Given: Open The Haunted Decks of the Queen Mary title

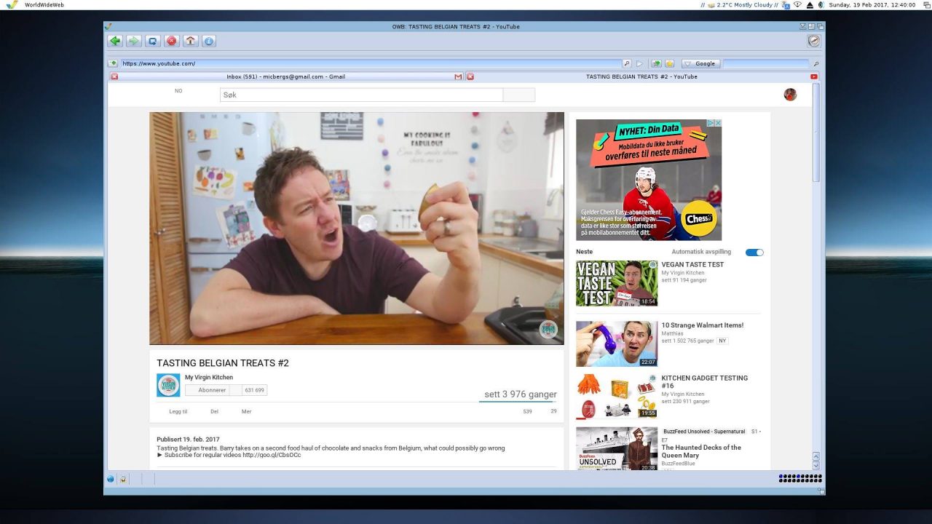Looking at the screenshot, I should coord(701,451).
